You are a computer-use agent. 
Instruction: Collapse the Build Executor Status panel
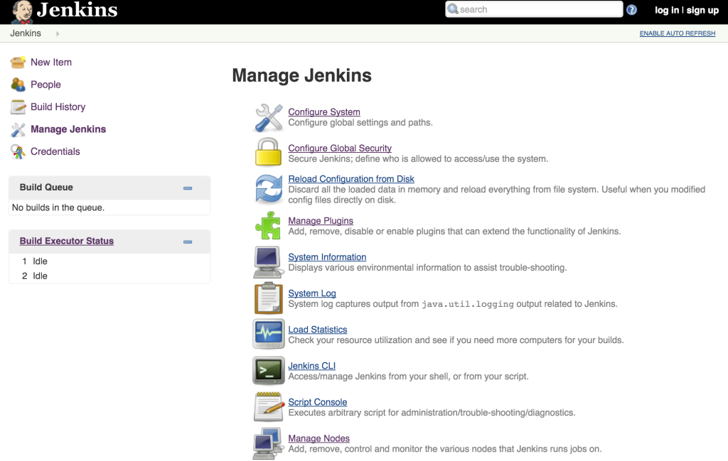point(188,241)
